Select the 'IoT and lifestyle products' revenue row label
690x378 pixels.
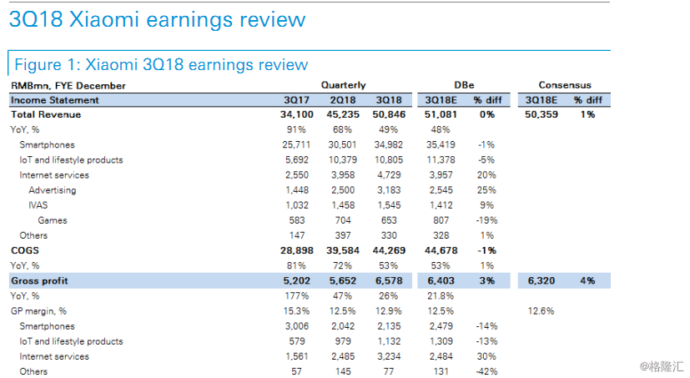pos(71,160)
